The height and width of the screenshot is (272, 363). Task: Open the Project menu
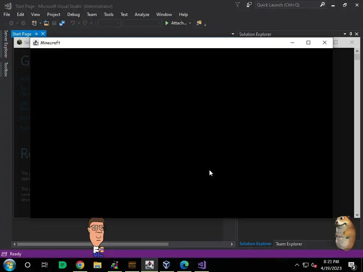tap(54, 14)
